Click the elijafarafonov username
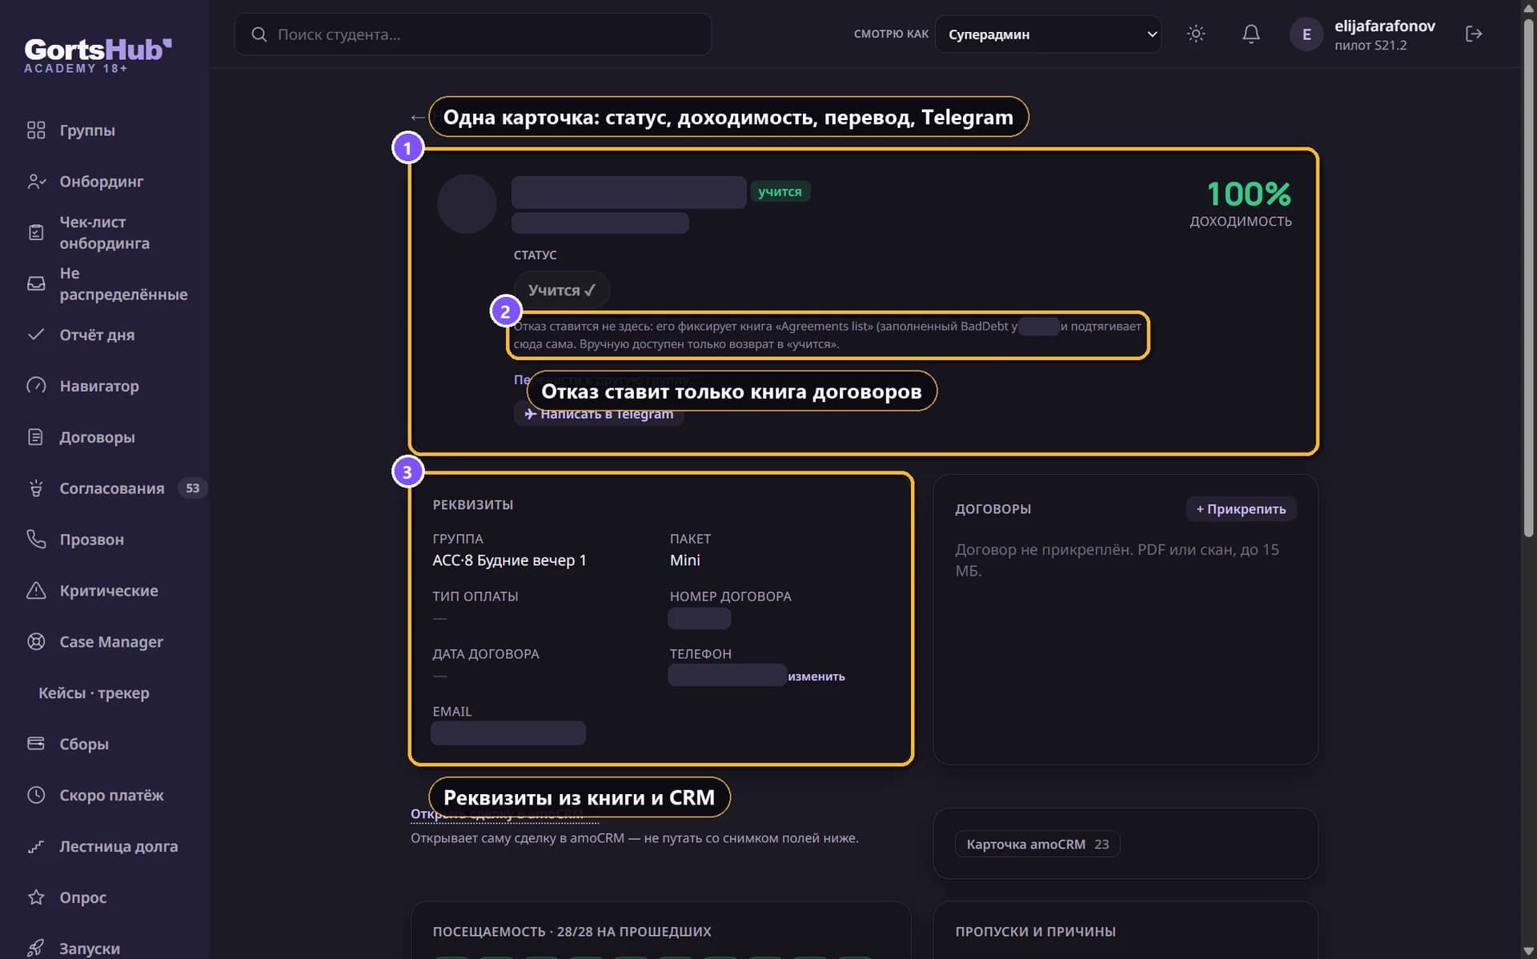The image size is (1537, 959). (1384, 26)
